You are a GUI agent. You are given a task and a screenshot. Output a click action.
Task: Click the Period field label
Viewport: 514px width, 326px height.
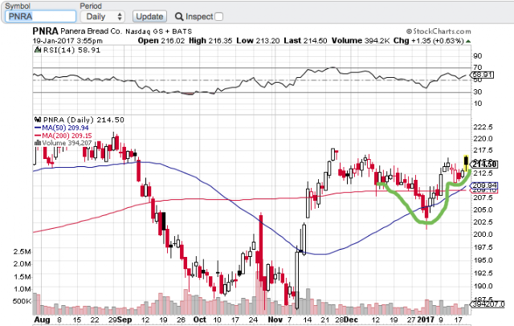[x=91, y=6]
